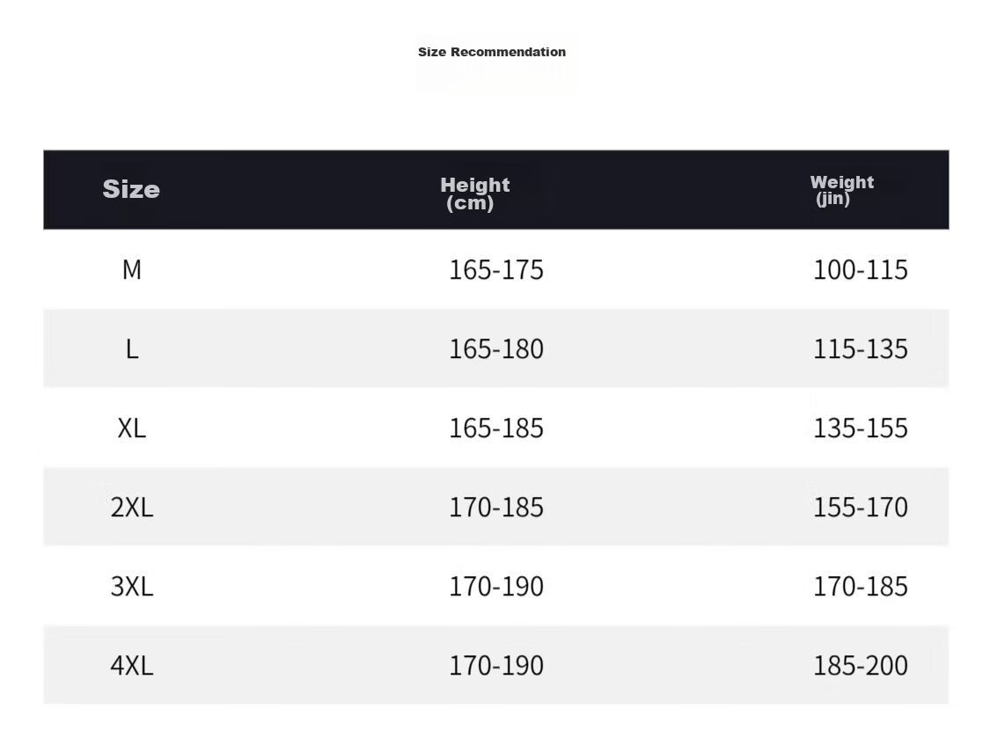Click the 3XL size cell
990x745 pixels.
pos(131,586)
